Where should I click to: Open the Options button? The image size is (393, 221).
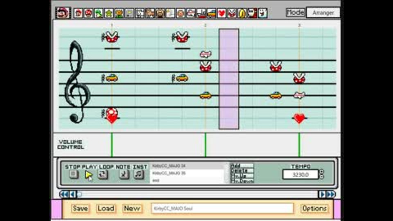[314, 208]
